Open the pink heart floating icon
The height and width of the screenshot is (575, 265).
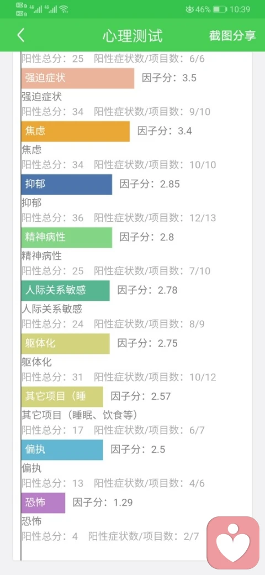point(233,543)
